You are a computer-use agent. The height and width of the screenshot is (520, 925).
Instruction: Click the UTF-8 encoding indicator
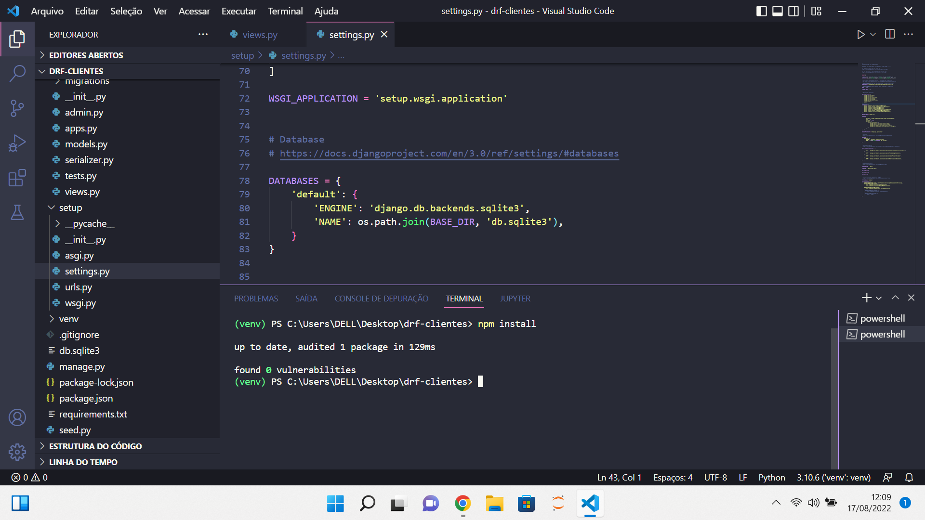pyautogui.click(x=716, y=478)
